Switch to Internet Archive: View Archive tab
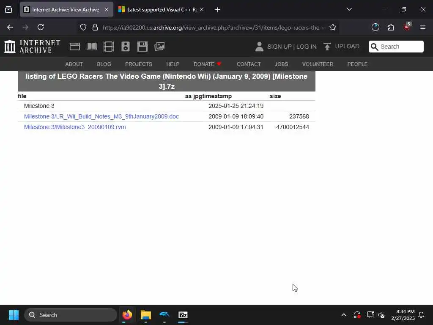Viewport: 433px width, 325px height. point(66,9)
